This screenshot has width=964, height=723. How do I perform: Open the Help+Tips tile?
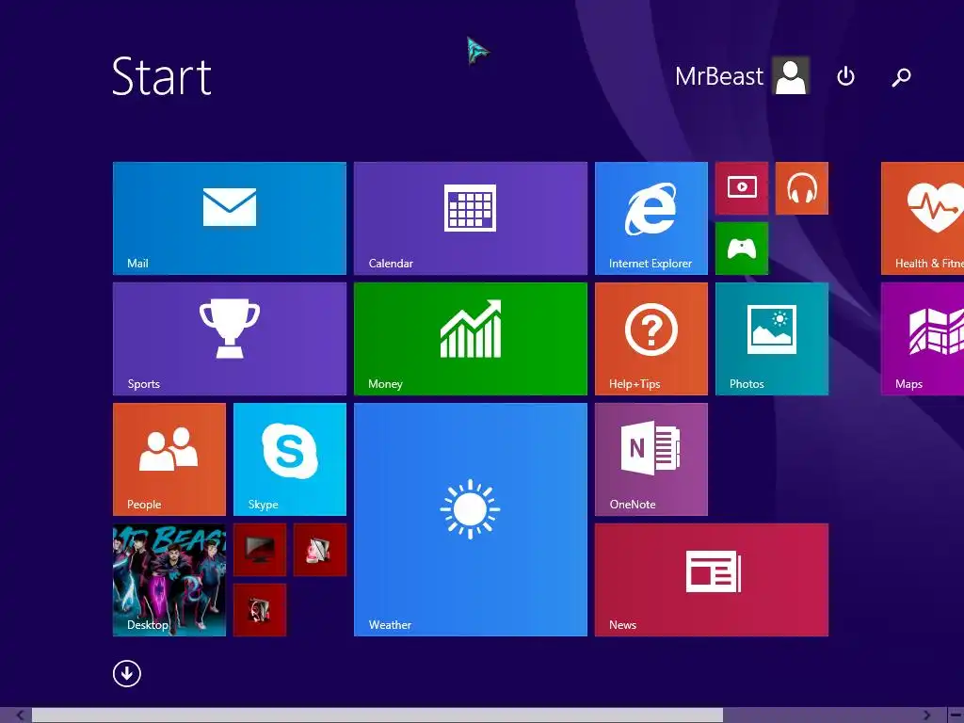(651, 339)
